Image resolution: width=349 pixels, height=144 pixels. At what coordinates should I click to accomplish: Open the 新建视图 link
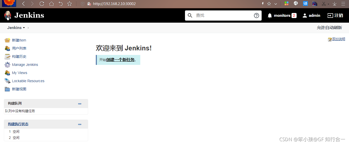pyautogui.click(x=19, y=89)
